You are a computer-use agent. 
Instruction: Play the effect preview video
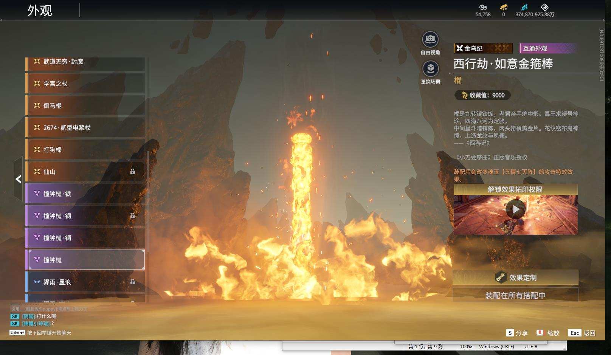(516, 209)
